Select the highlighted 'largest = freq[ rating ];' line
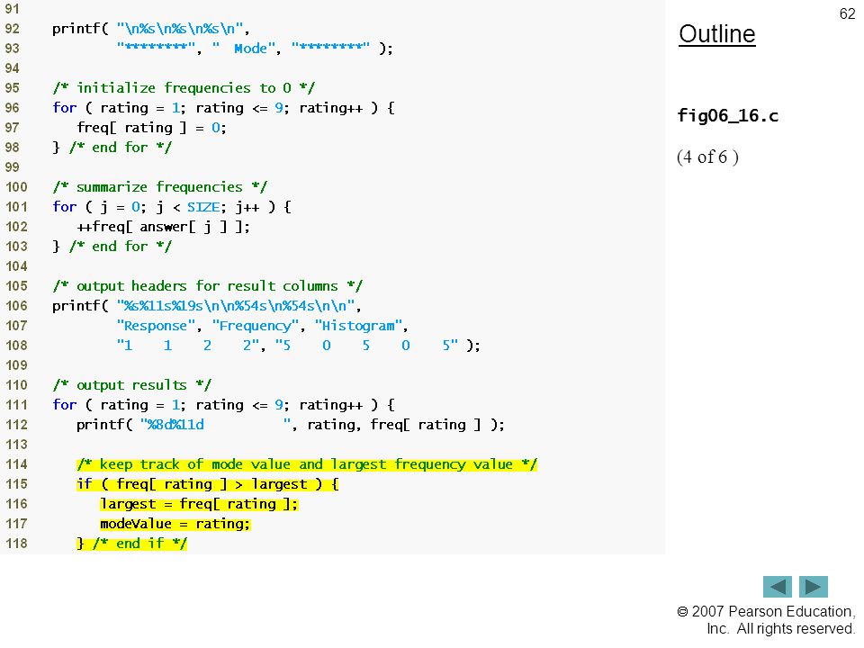This screenshot has width=864, height=648. tap(199, 504)
